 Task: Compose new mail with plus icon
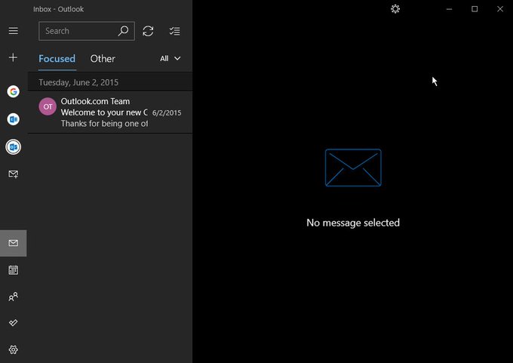13,57
